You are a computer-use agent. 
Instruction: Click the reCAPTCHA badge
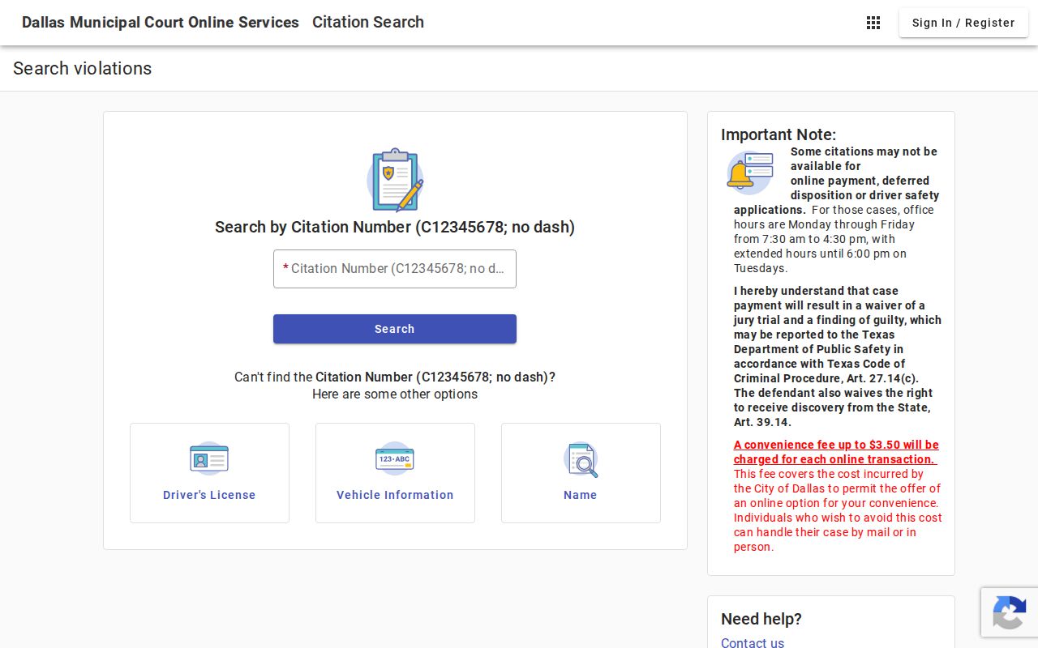[1010, 612]
